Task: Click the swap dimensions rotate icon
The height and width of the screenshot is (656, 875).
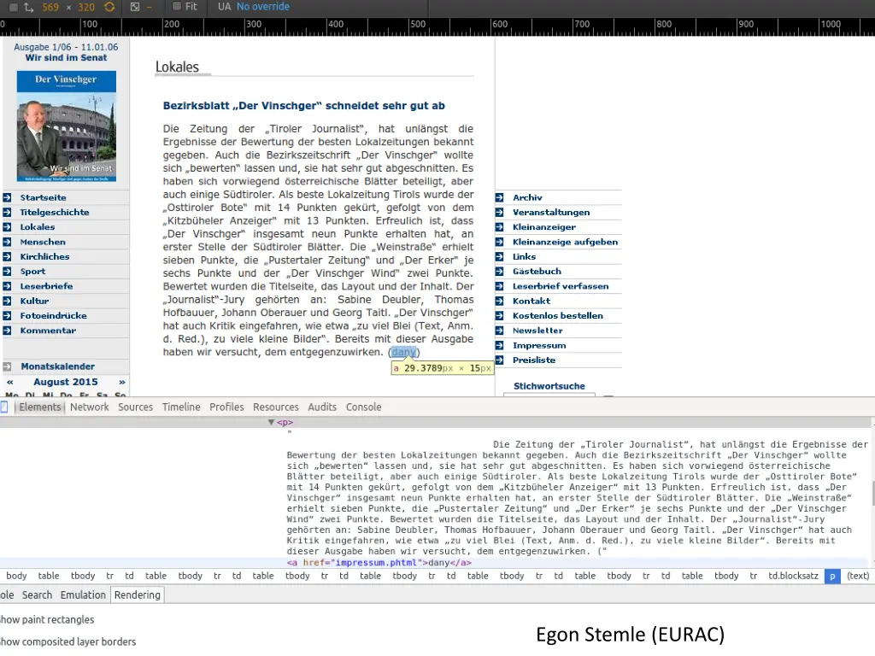Action: pyautogui.click(x=109, y=7)
